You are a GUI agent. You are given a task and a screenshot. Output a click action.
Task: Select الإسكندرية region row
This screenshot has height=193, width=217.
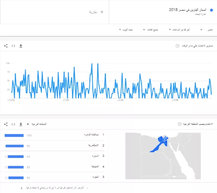[x=93, y=146]
